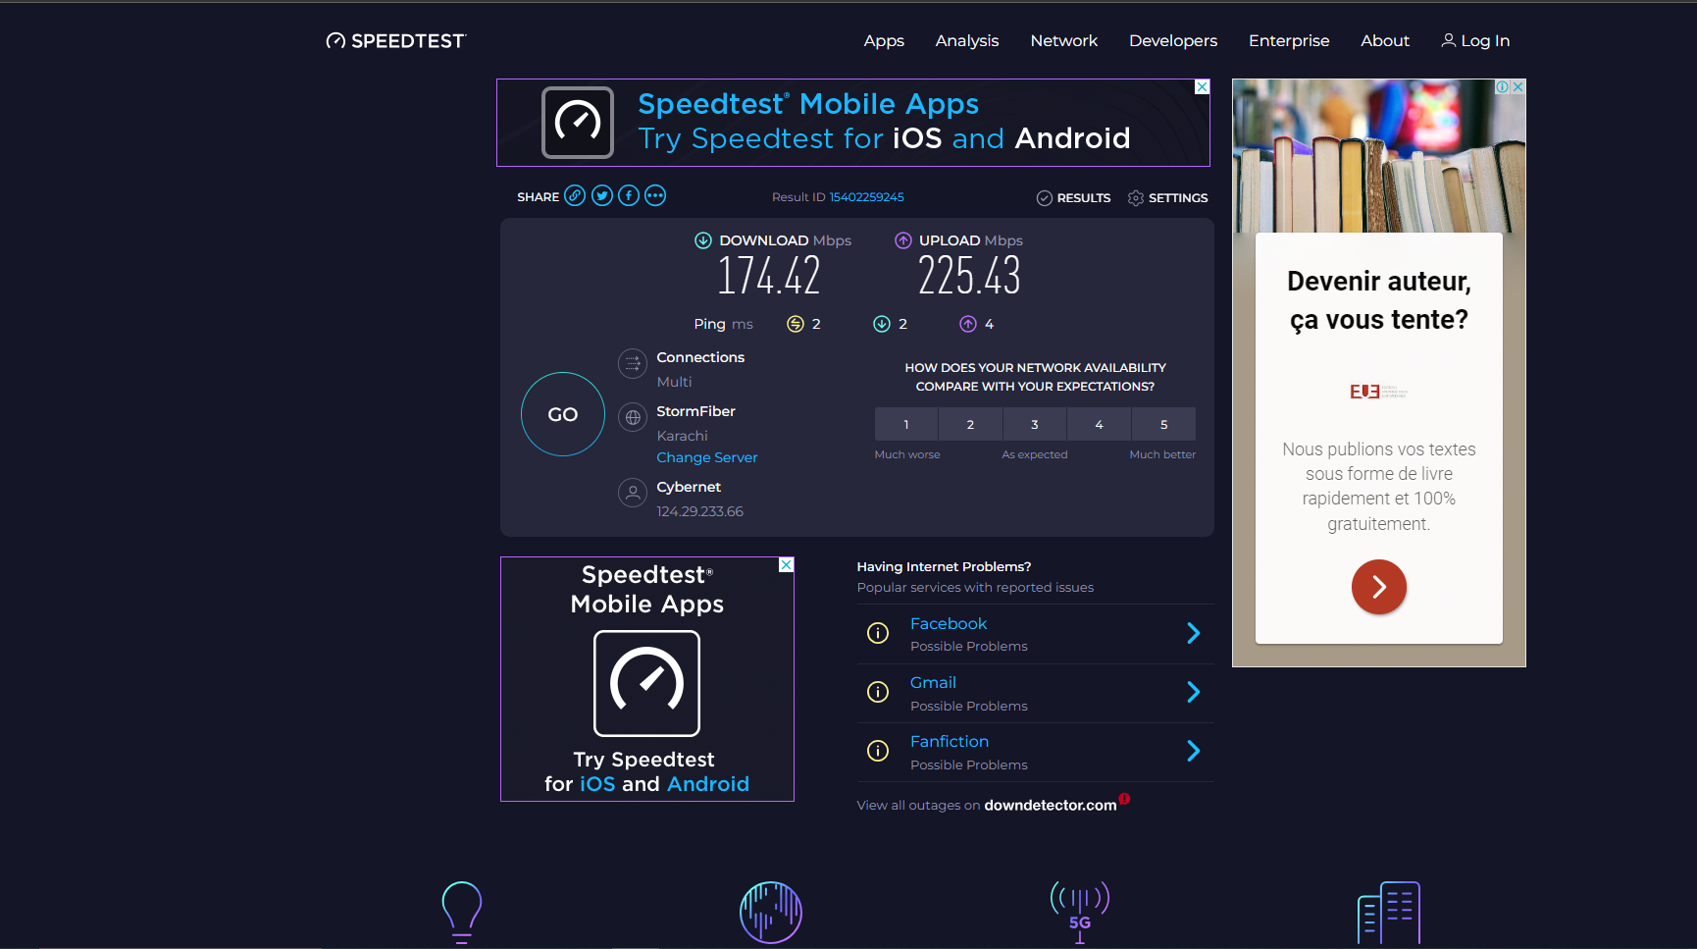The width and height of the screenshot is (1697, 949).
Task: Rate network availability 1 Much worse
Action: pyautogui.click(x=906, y=424)
